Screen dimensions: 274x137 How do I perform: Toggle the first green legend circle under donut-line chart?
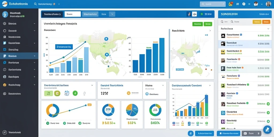(x=48, y=123)
